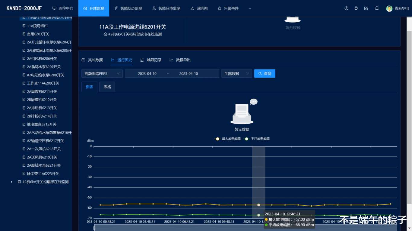Image resolution: width=412 pixels, height=231 pixels.
Task: Open the 全部数据 filter dropdown
Action: point(236,74)
